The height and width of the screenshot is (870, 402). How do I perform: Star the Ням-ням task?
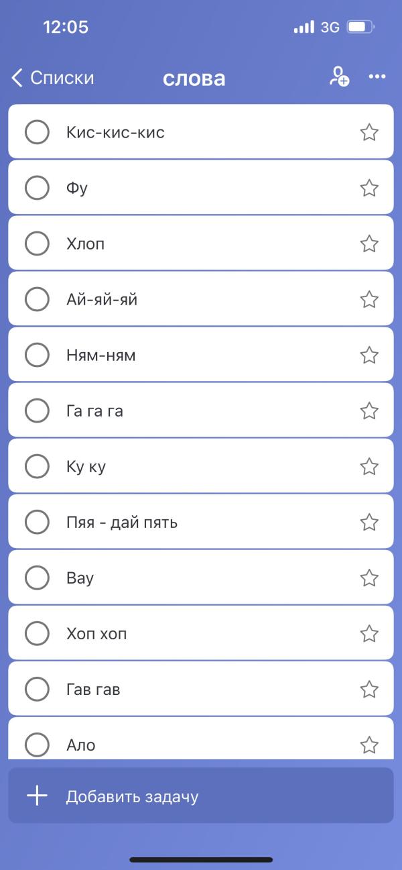tap(369, 355)
